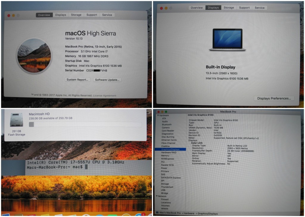
Task: Open the System Report button
Action: click(x=77, y=80)
